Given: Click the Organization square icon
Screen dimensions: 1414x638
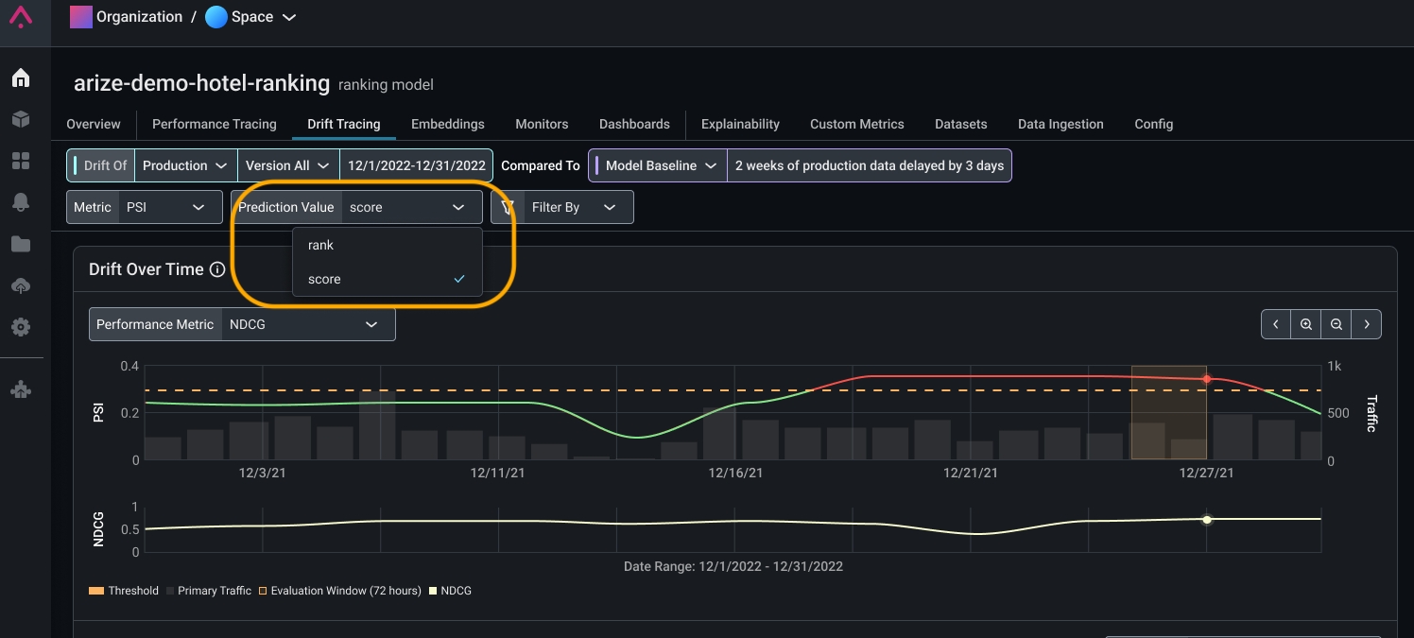Looking at the screenshot, I should pyautogui.click(x=81, y=17).
